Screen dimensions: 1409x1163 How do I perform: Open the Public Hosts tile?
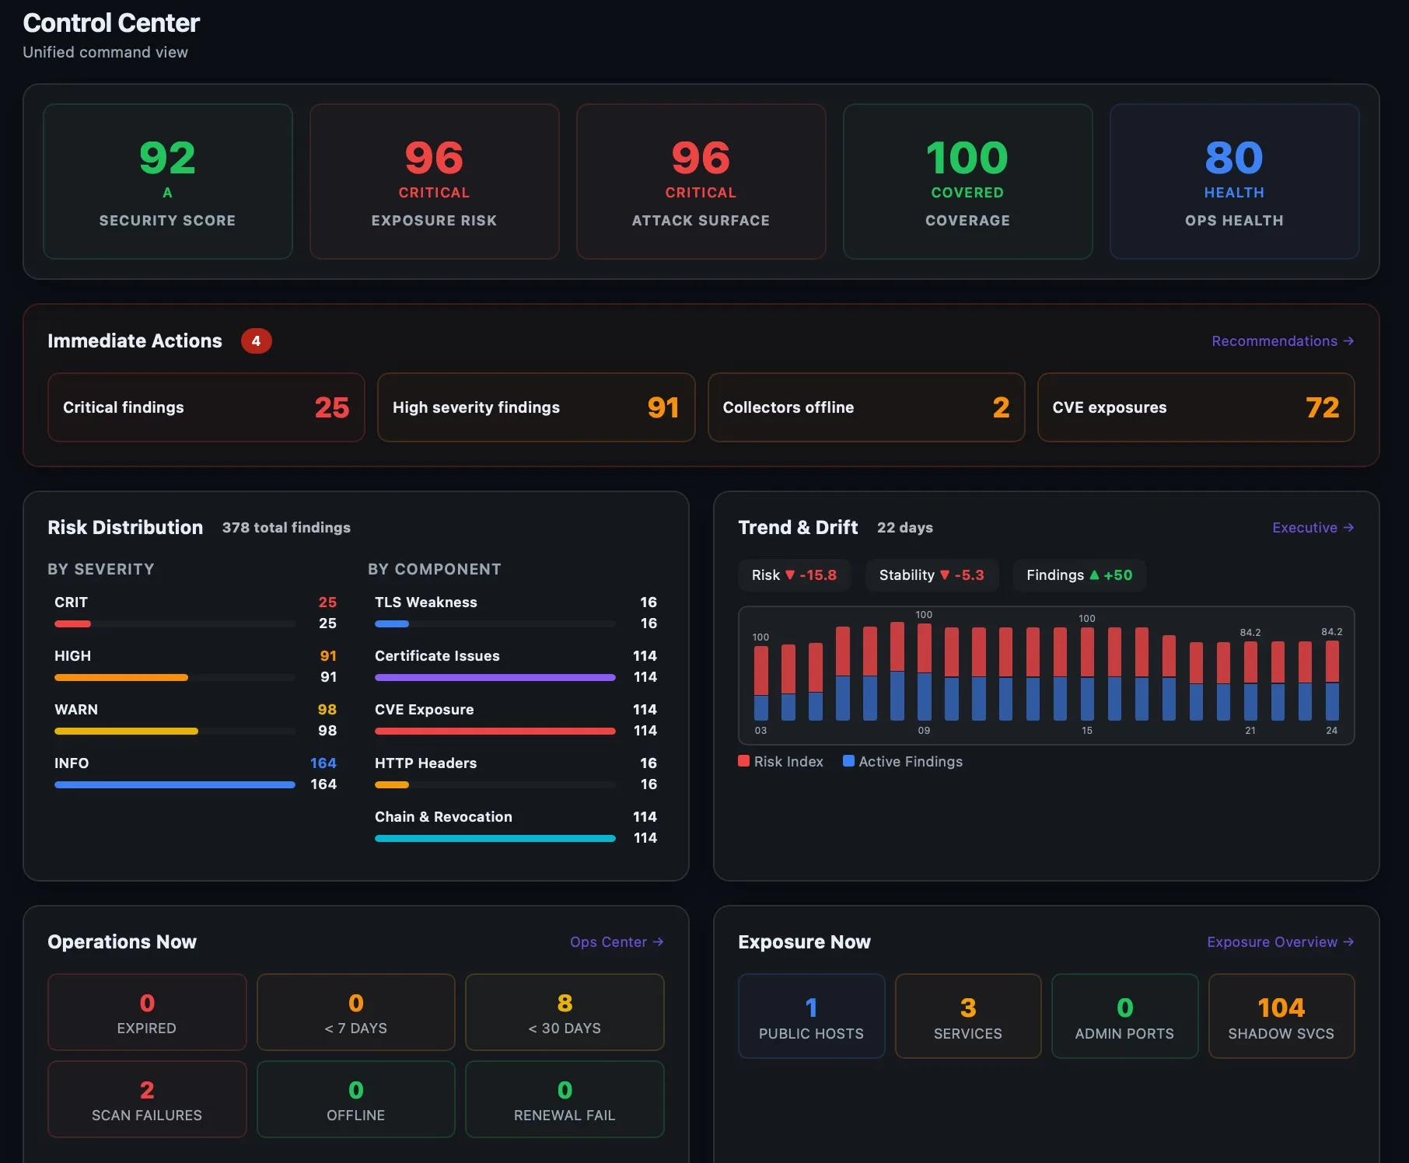[x=812, y=1016]
